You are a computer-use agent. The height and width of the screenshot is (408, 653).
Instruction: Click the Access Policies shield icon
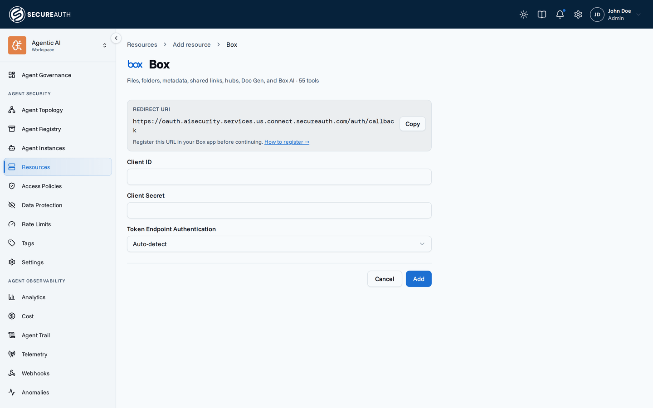[12, 186]
